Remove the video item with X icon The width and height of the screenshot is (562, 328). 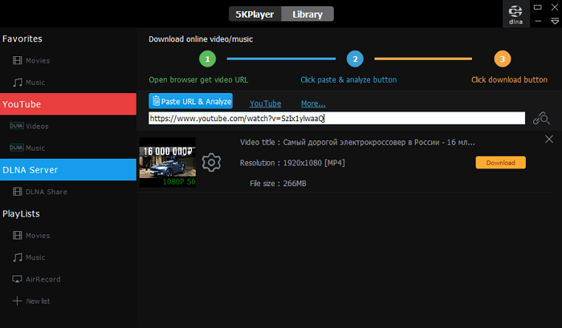[x=549, y=140]
